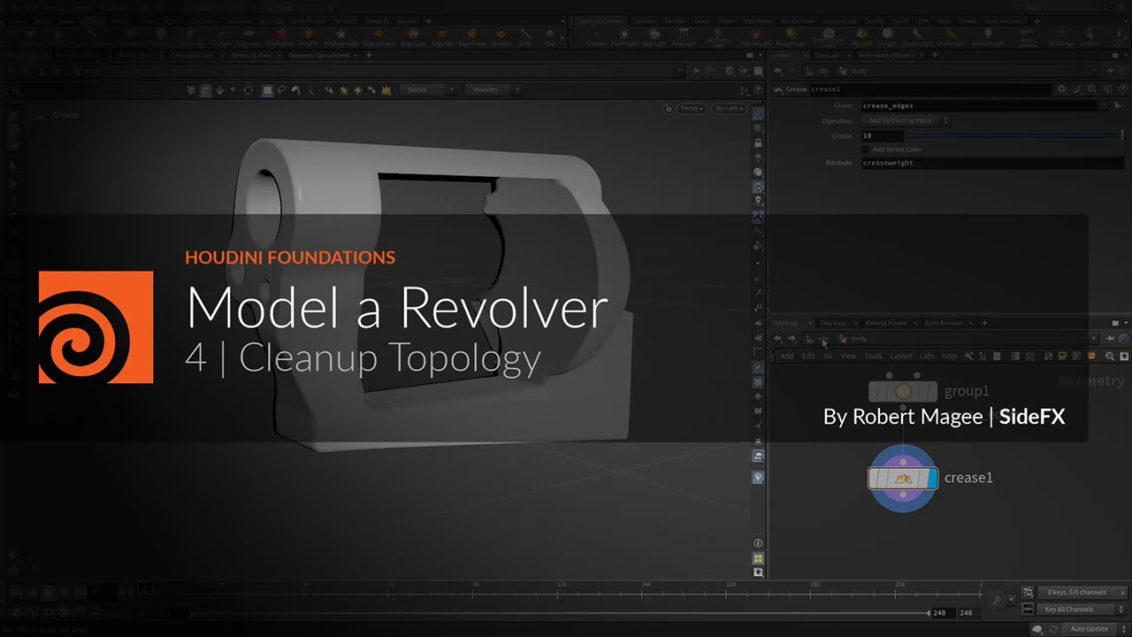Select the Edge Divide shelf tool

471,36
